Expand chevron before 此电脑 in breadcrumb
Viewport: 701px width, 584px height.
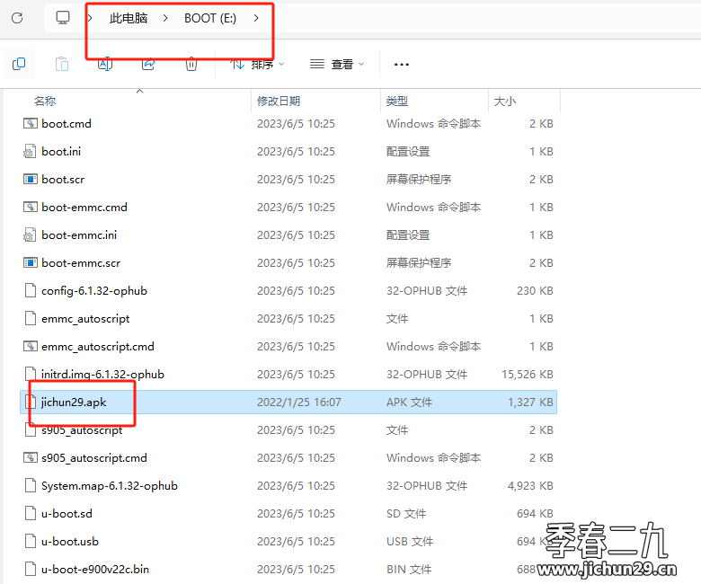tap(90, 18)
